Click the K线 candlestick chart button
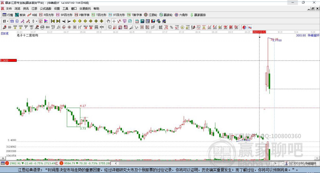Viewport: 320px width, 173px height. click(x=32, y=15)
